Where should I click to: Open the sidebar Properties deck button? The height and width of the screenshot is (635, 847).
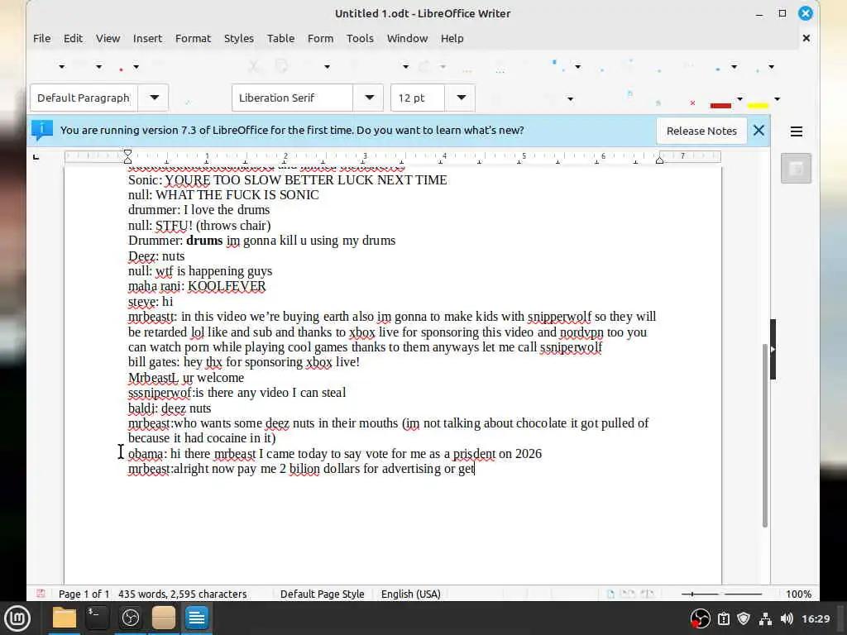click(796, 169)
